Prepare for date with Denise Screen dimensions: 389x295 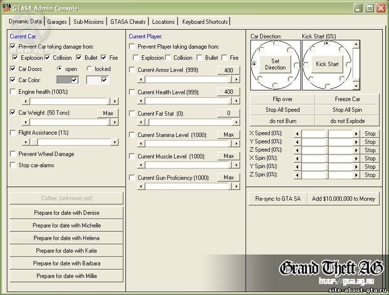67,213
